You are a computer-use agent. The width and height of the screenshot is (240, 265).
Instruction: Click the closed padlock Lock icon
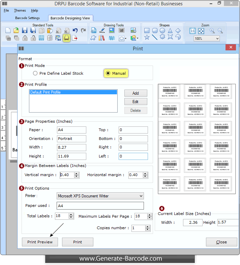[x=25, y=38]
